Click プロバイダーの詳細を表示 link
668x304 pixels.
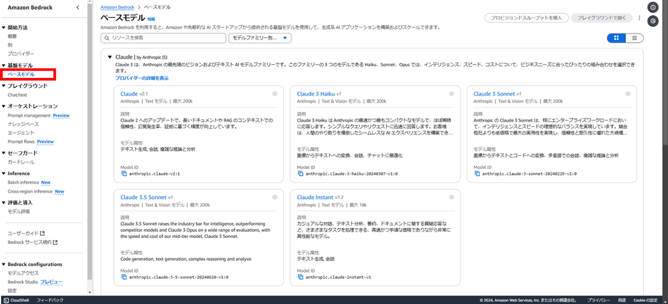click(x=142, y=78)
